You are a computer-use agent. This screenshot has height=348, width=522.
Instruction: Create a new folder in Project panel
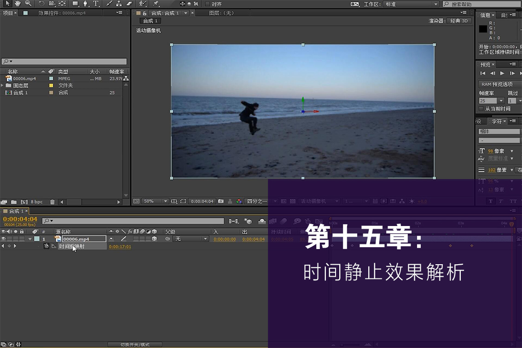click(x=14, y=202)
